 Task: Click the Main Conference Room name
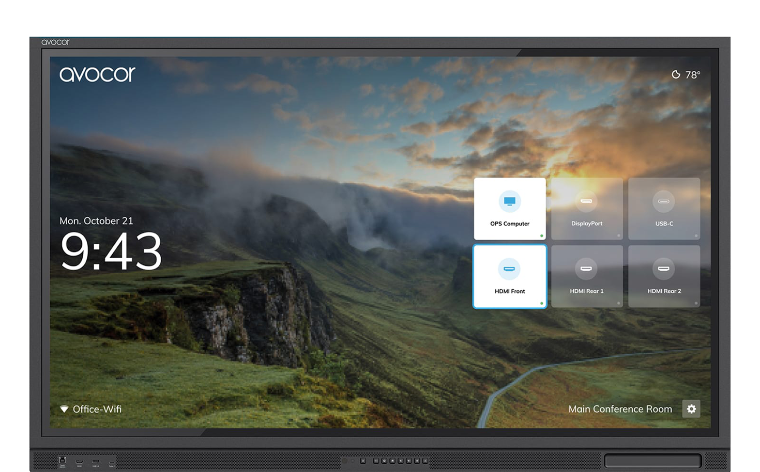[620, 409]
